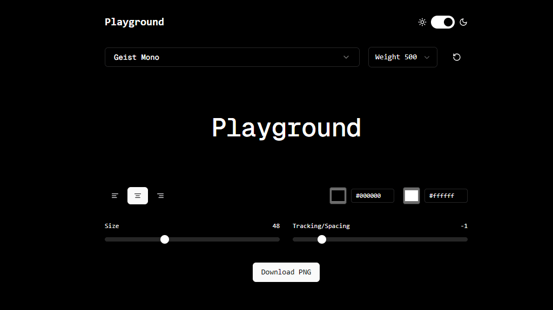
Task: Focus the #ffffff hex input field
Action: tap(446, 196)
